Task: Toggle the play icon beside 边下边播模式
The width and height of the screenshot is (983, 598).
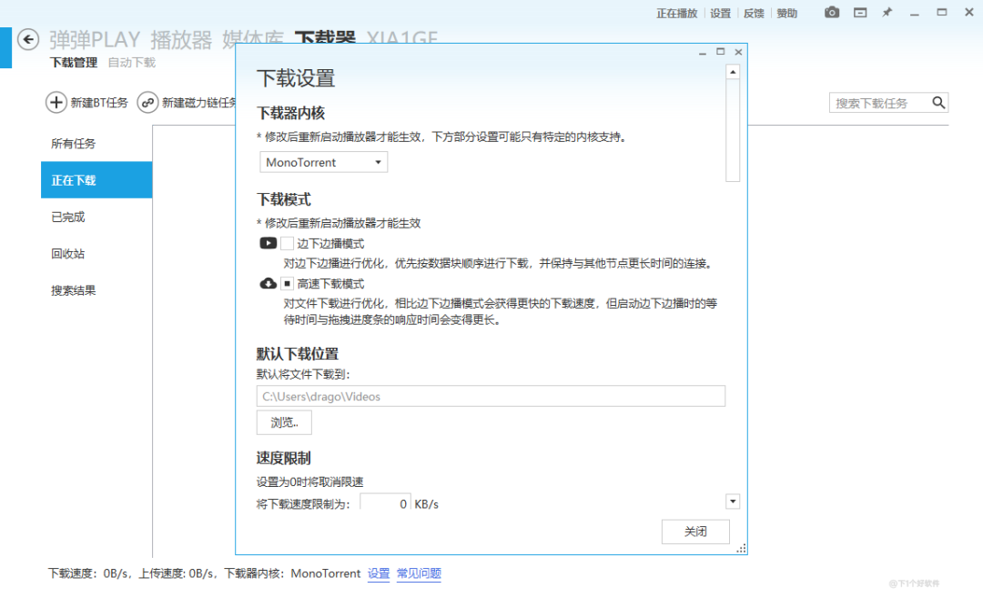Action: [268, 243]
